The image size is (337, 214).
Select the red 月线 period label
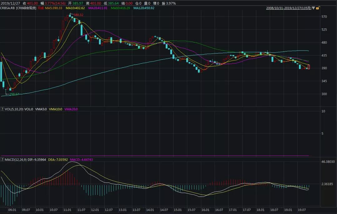click(x=41, y=8)
